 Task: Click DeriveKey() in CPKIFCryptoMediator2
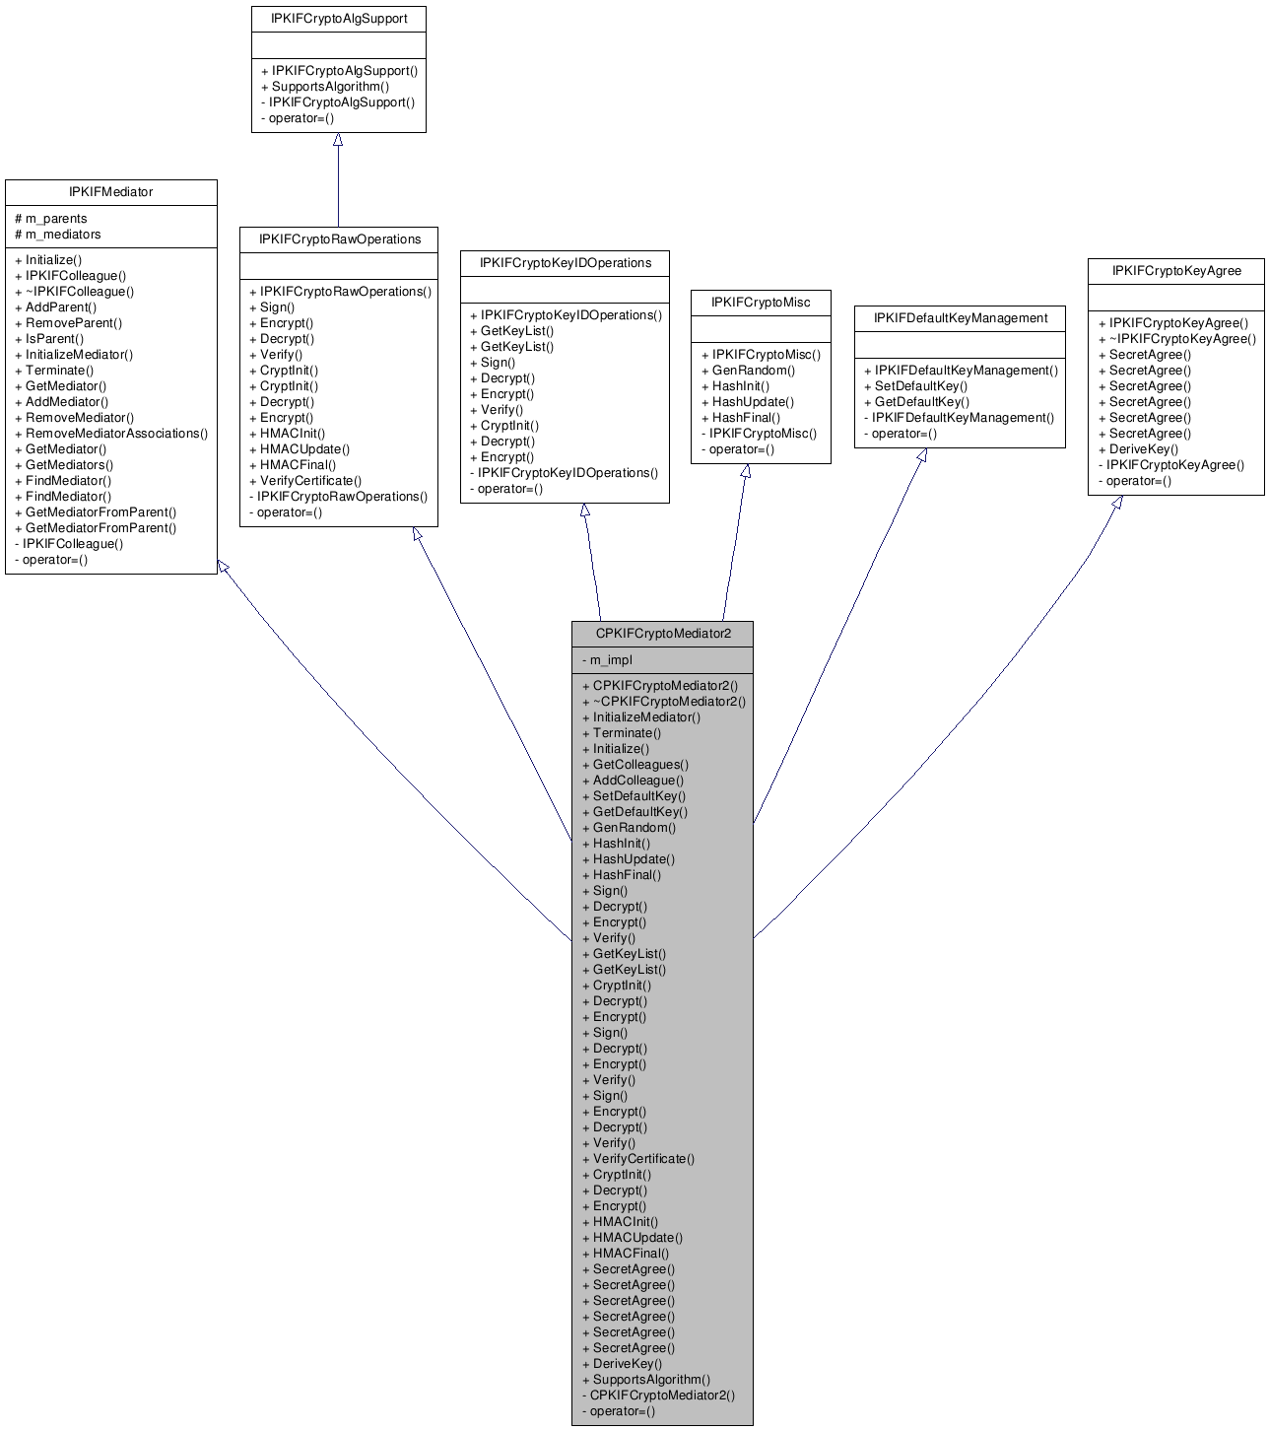(623, 1364)
